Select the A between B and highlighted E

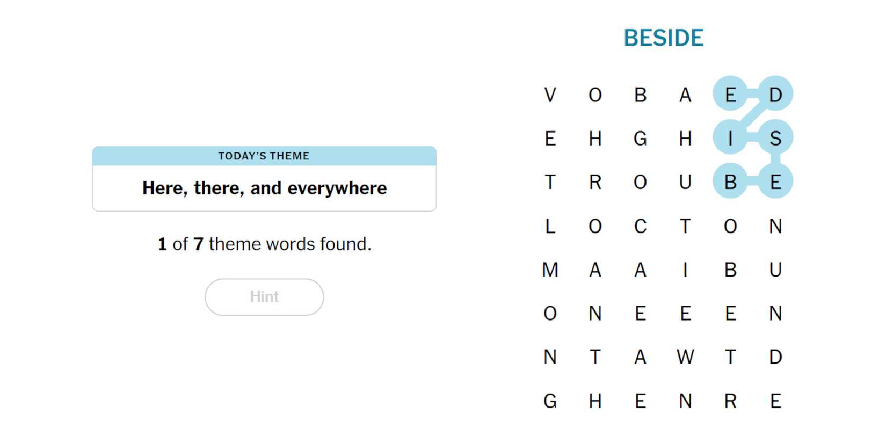[x=685, y=95]
